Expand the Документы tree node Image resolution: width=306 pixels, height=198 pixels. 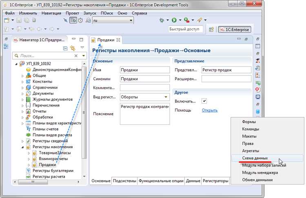coord(22,93)
